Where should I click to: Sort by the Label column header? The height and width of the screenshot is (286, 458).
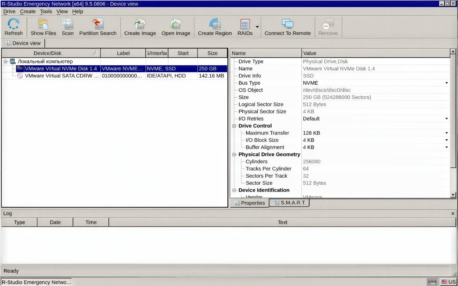click(x=123, y=53)
